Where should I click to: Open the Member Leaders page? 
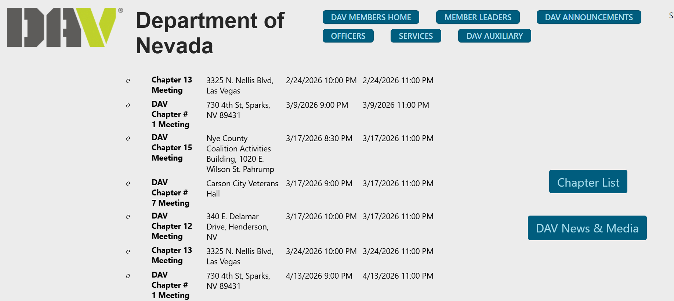[x=478, y=17]
